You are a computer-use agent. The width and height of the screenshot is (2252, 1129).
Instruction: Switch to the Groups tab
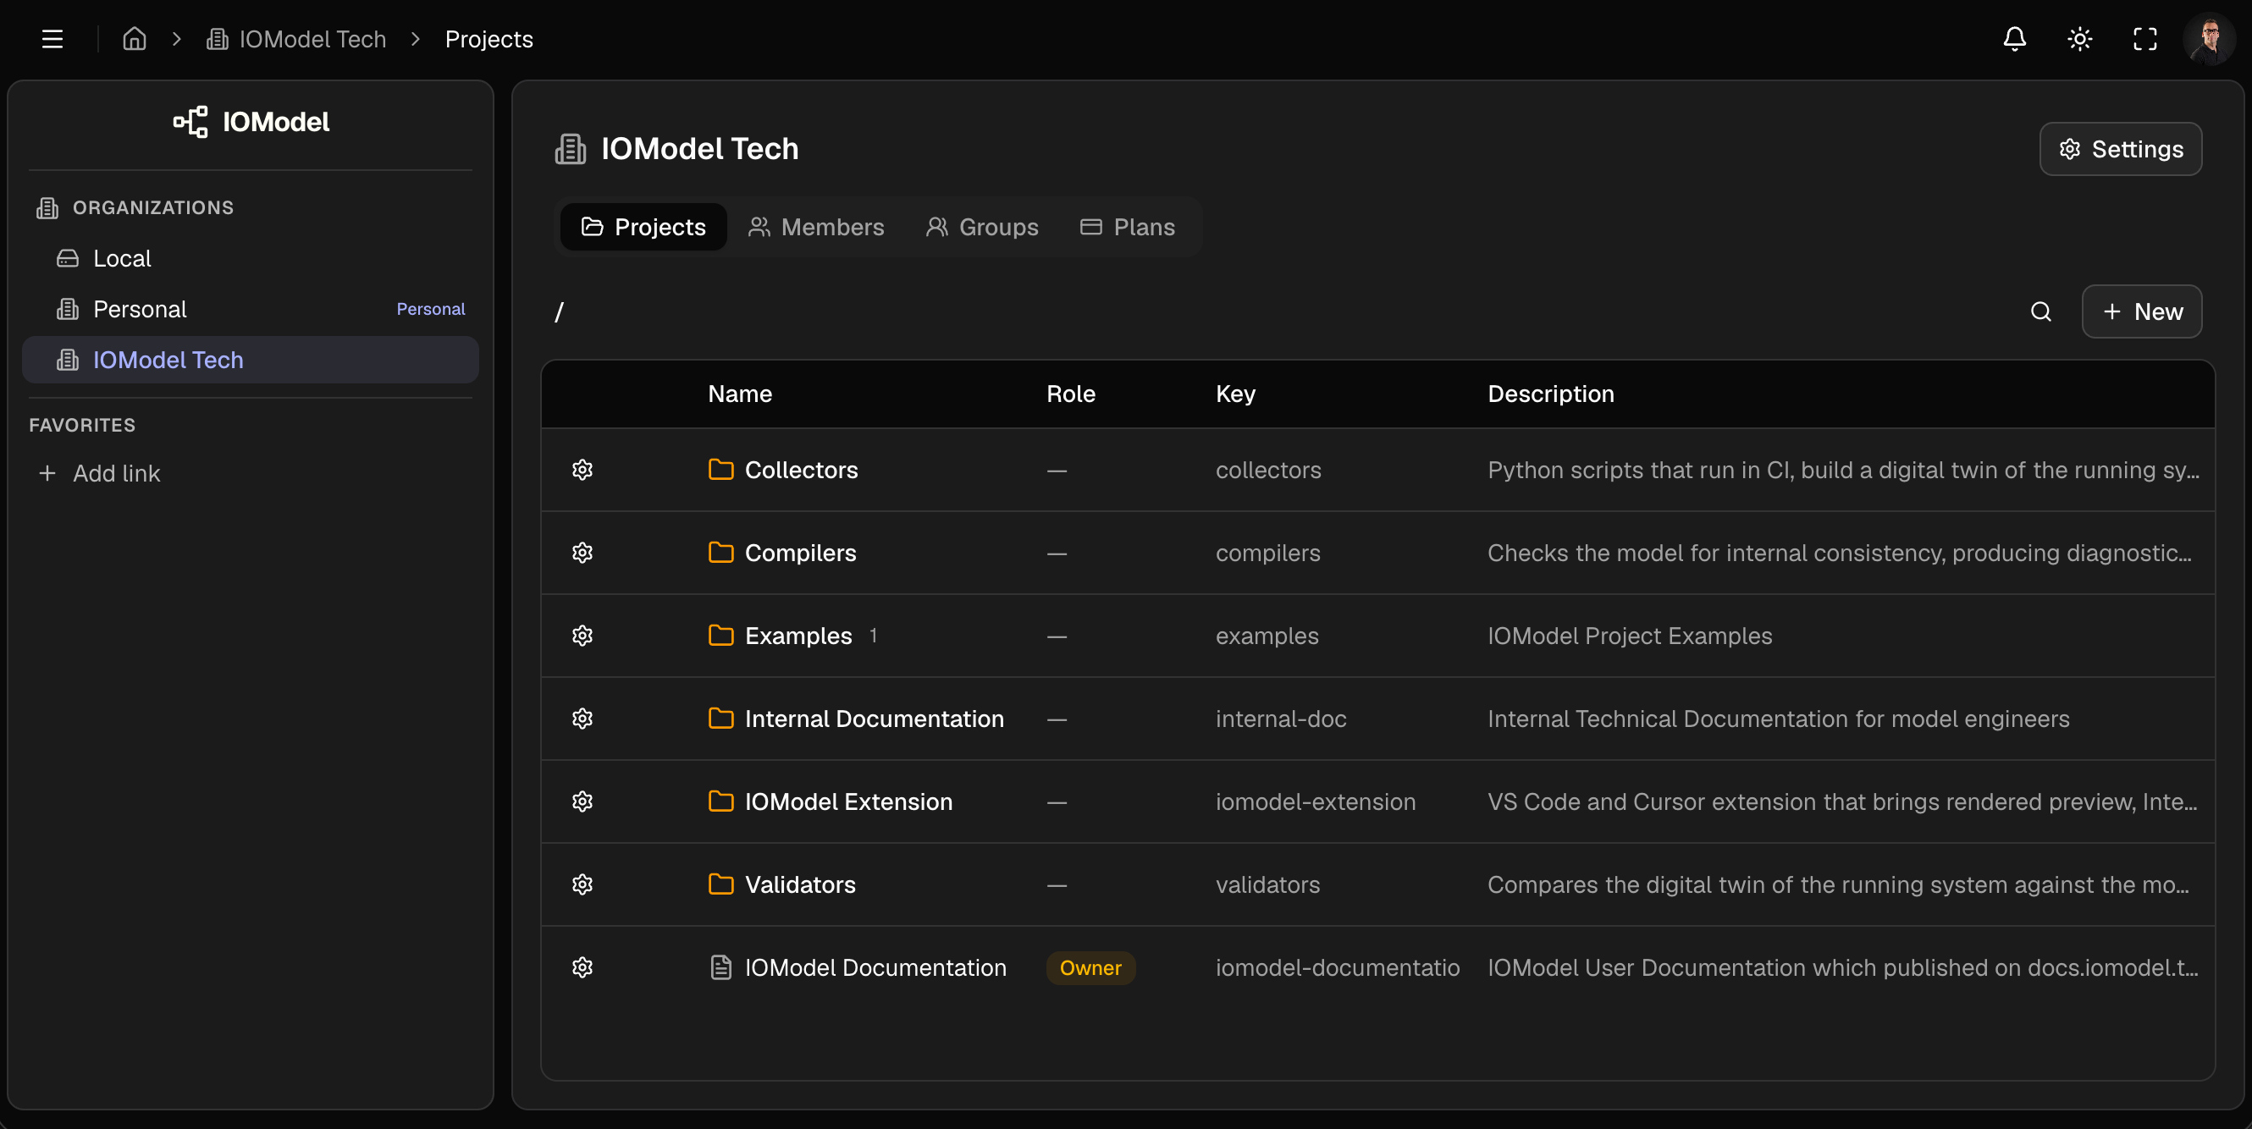pos(983,227)
